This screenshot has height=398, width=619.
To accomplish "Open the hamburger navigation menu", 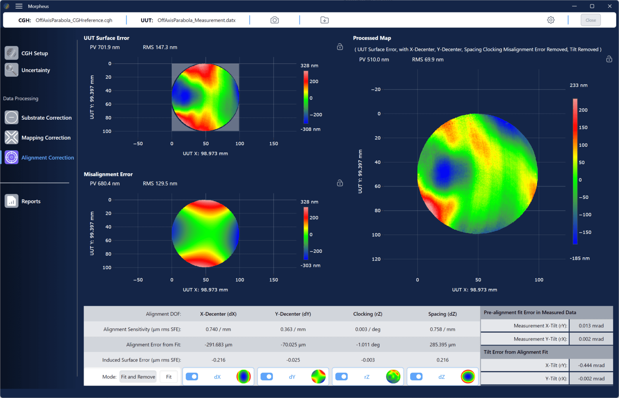I will [x=19, y=6].
